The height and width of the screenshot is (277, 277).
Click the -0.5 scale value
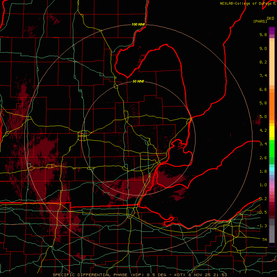262,212
